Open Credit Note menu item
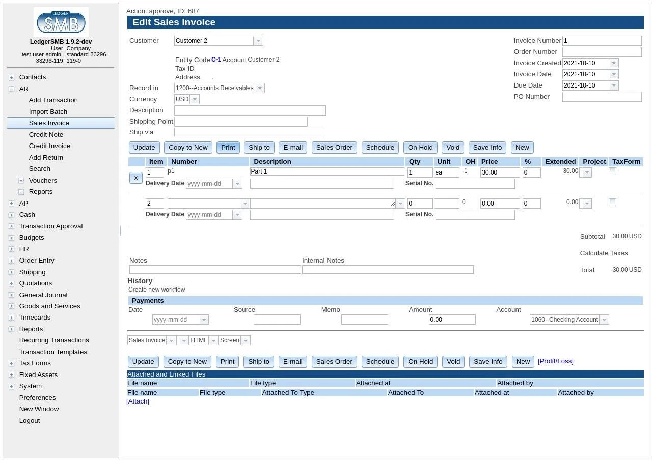 tap(46, 134)
